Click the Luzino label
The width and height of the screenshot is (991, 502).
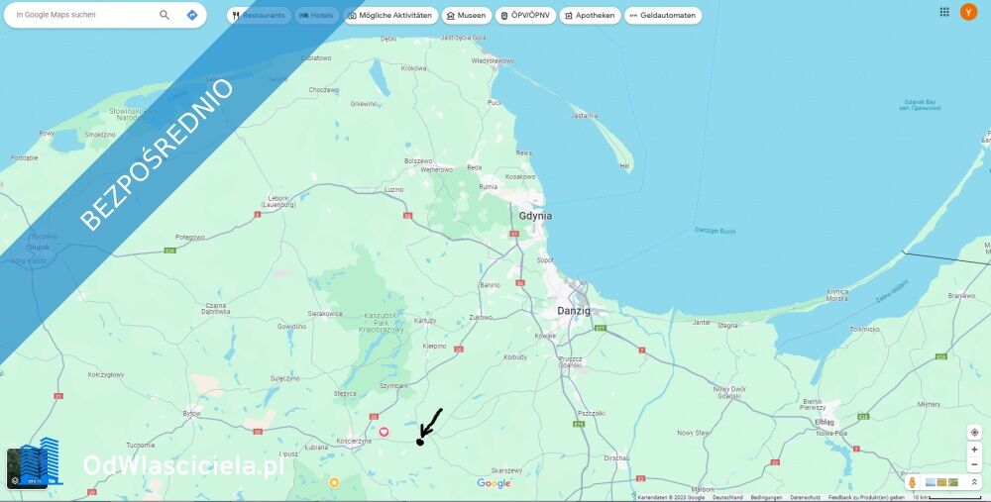tap(393, 189)
